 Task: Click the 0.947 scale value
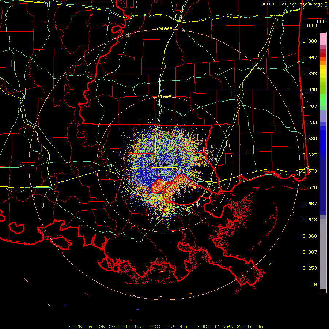tap(310, 57)
